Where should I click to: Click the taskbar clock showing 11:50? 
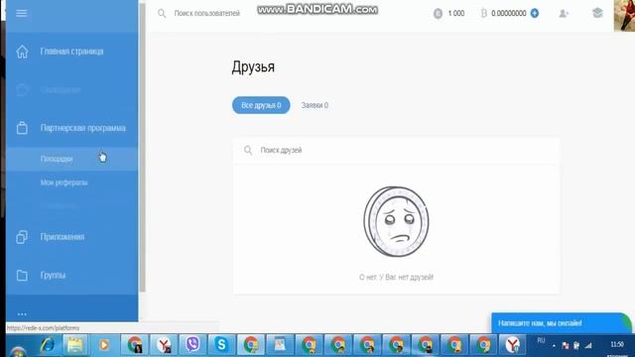(617, 344)
